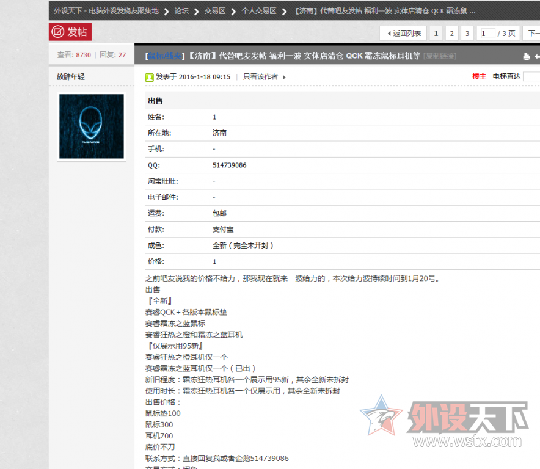Click the 所在地 value 济南
The height and width of the screenshot is (469, 540).
(219, 133)
